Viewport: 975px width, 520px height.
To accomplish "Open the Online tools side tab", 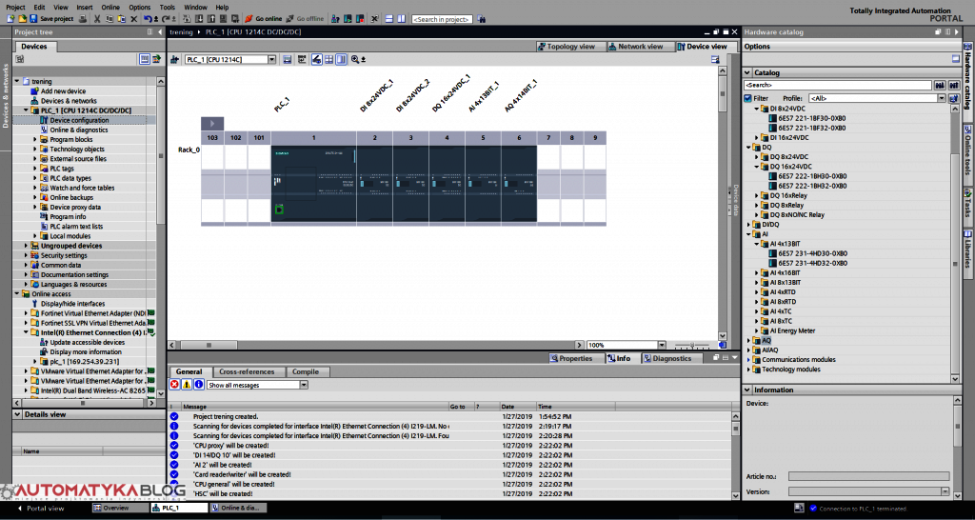I will [x=968, y=150].
